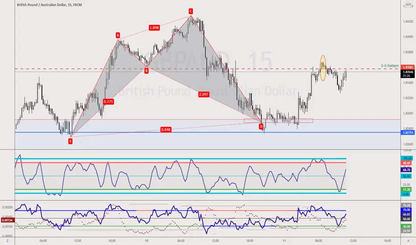Image resolution: width=416 pixels, height=245 pixels.
Task: Click lower indicator value label '60.83'
Action: [x=407, y=215]
